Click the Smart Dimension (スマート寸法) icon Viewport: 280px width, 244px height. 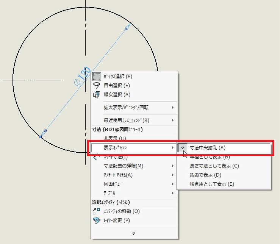[x=97, y=157]
